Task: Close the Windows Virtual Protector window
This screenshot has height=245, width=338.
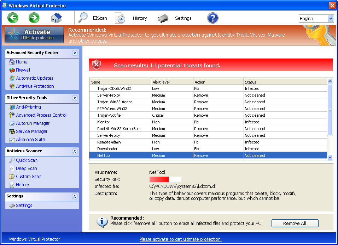Action: (332, 5)
